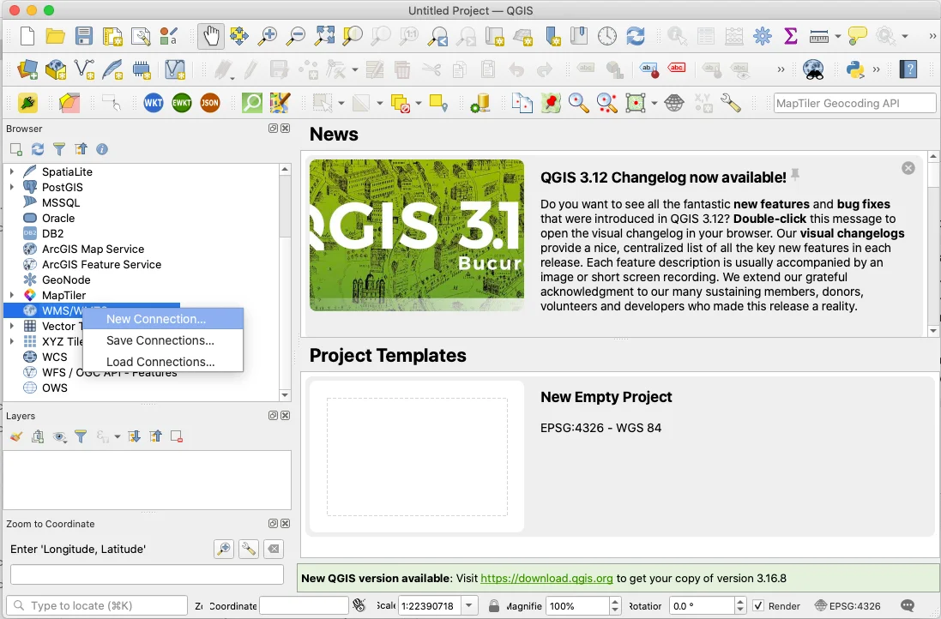This screenshot has width=941, height=619.
Task: Dismiss the news item with its close button
Action: pos(908,169)
